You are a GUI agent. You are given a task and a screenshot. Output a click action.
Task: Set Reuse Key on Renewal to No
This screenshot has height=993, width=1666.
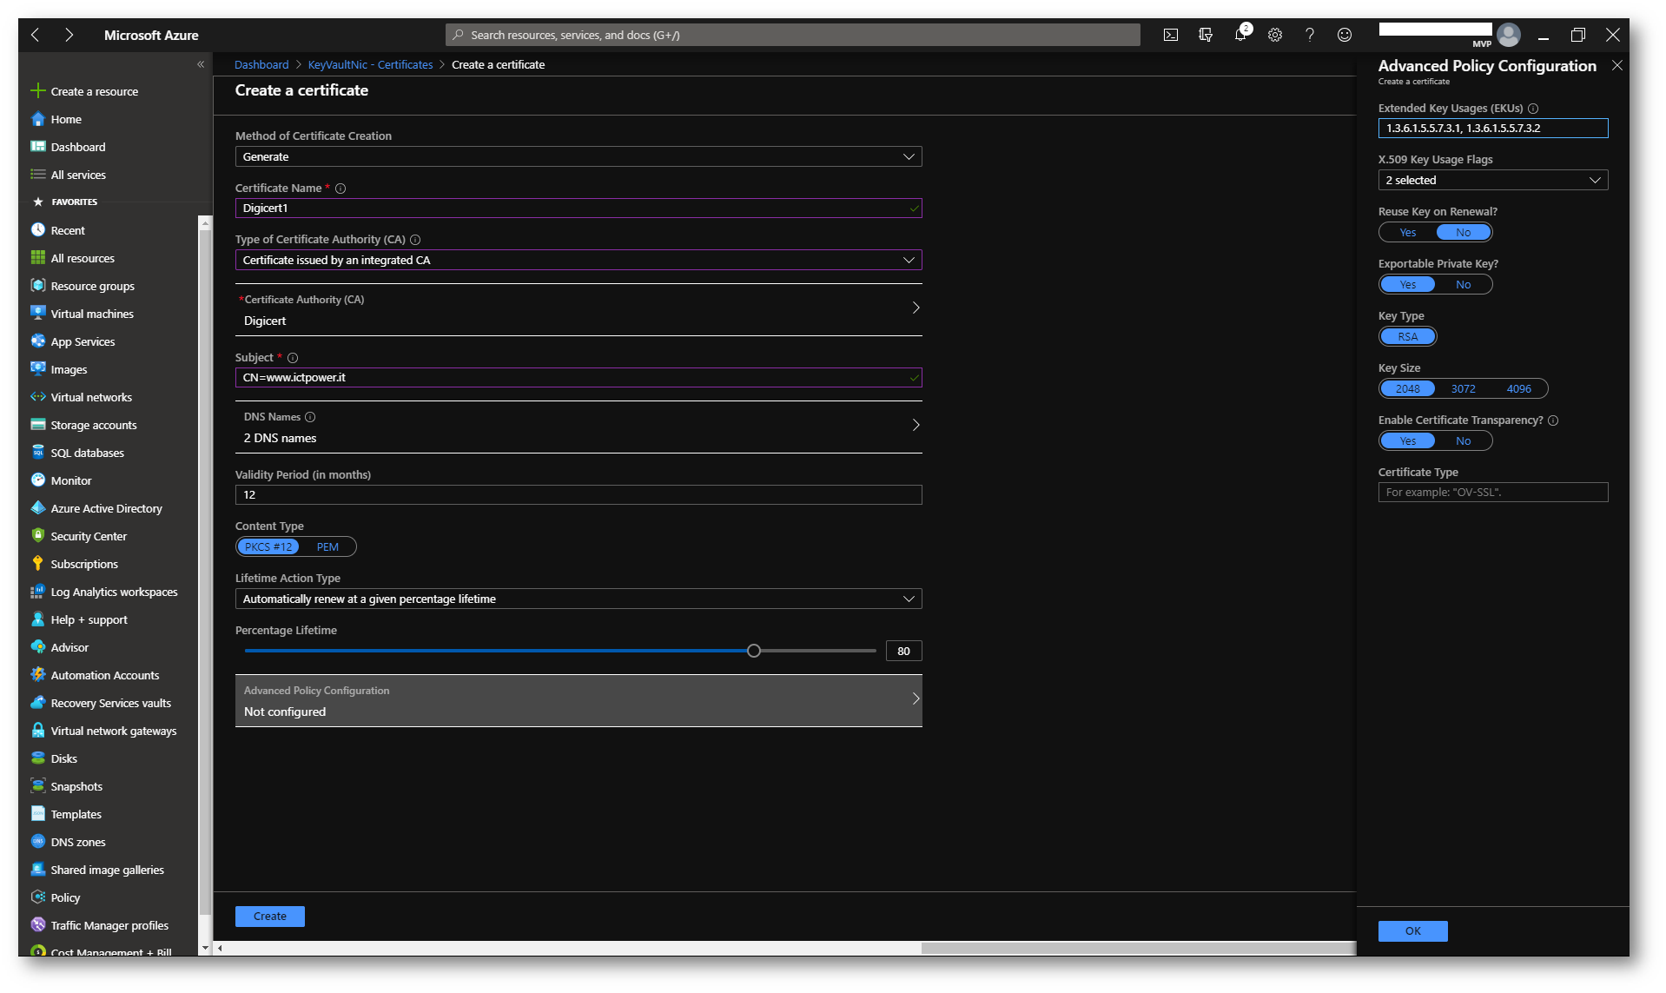1464,233
